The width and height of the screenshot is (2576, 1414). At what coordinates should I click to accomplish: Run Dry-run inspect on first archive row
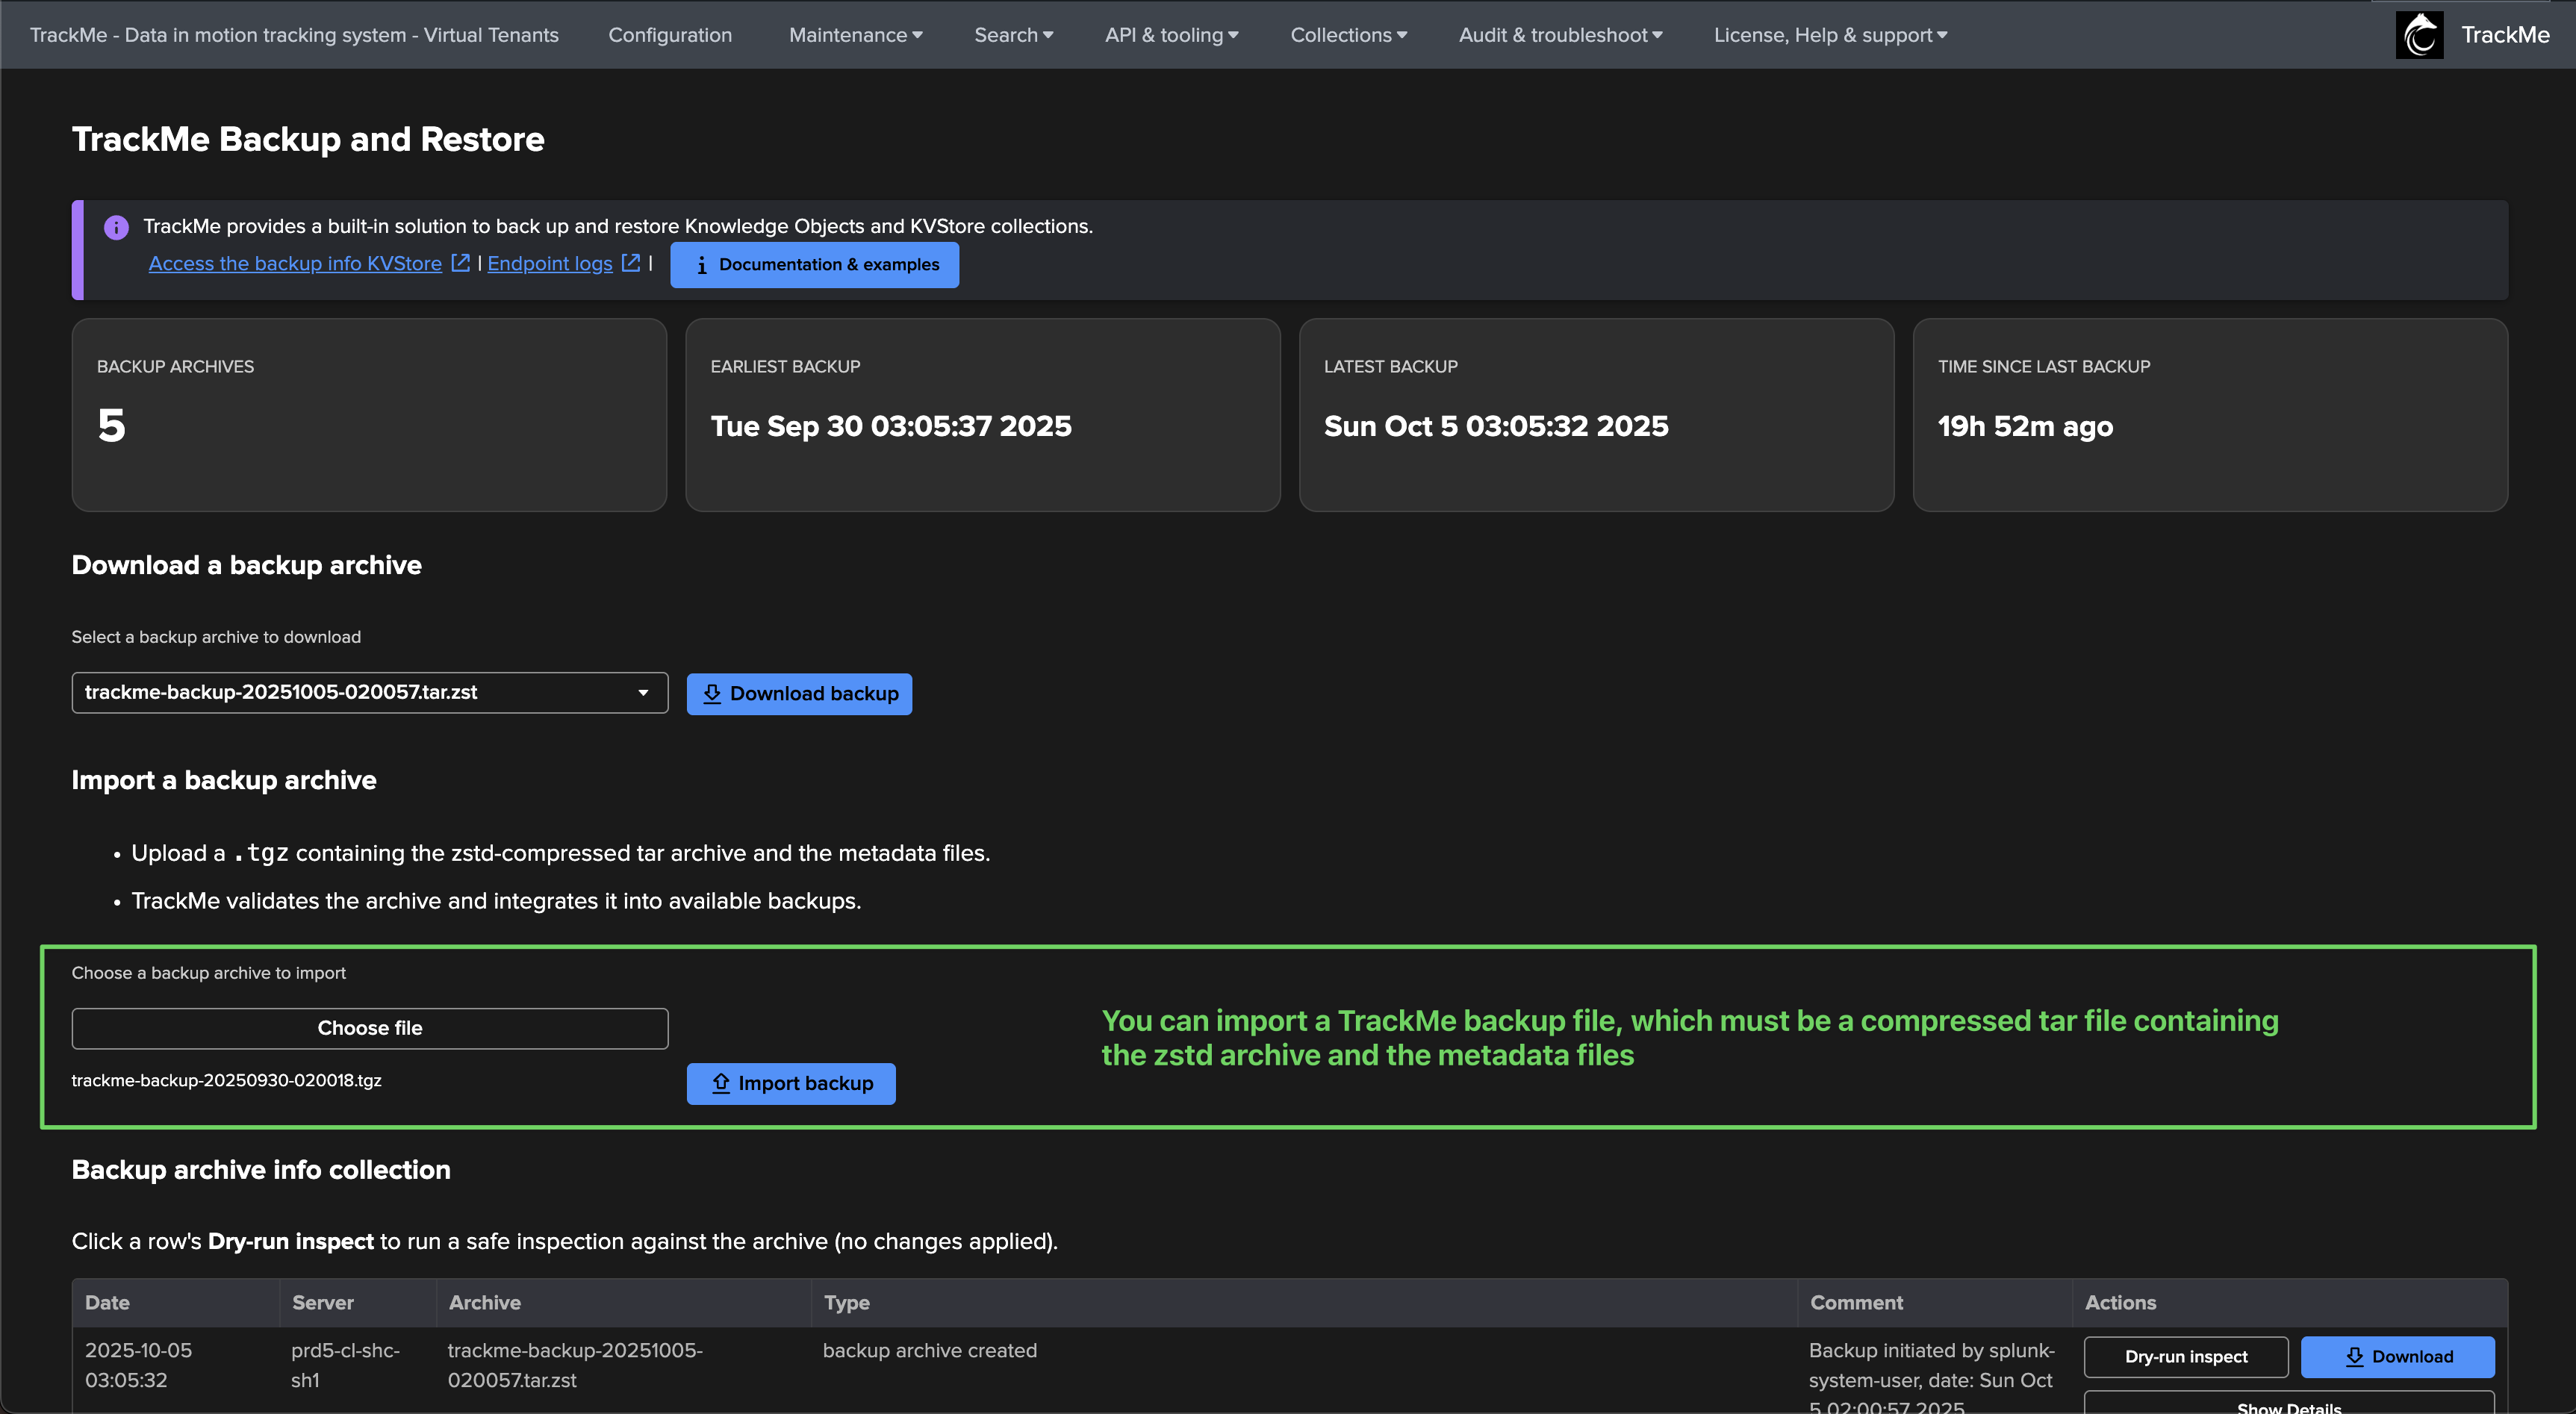click(2186, 1357)
